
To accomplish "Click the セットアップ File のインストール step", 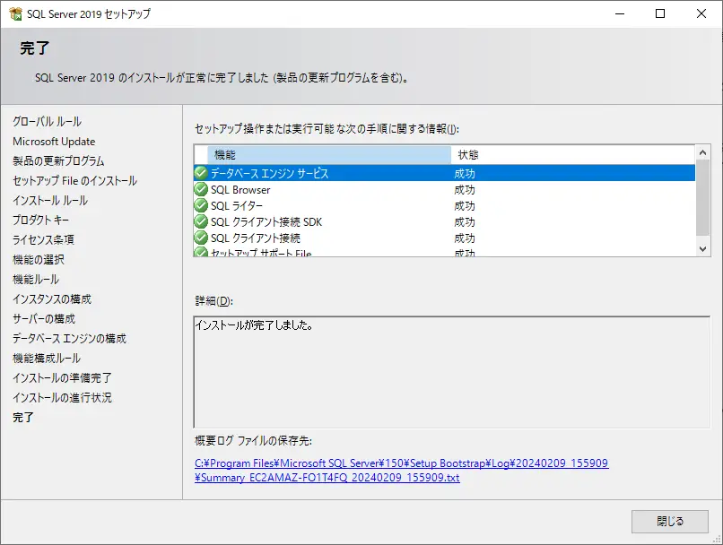I will coord(74,180).
